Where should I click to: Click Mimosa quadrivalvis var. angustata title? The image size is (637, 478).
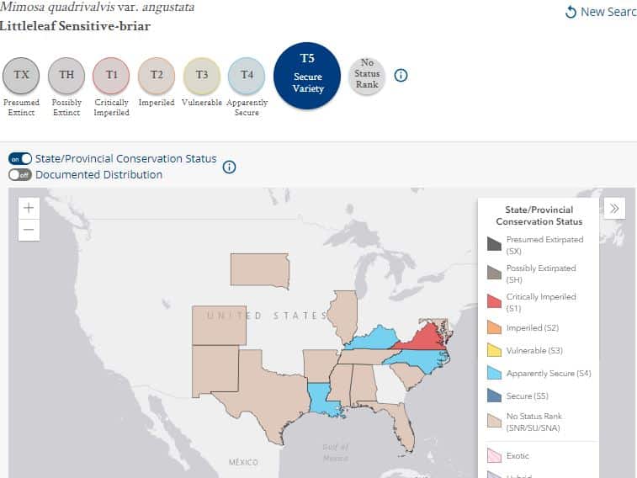(x=97, y=8)
